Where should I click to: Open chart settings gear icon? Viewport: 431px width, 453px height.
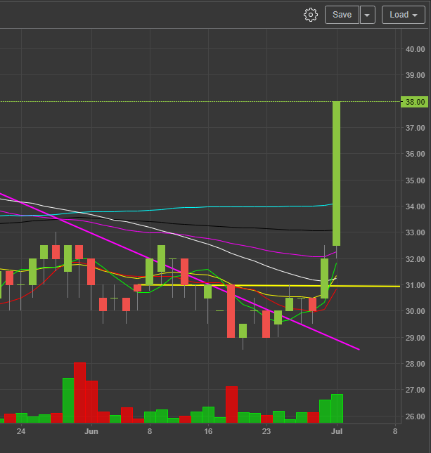(x=311, y=15)
